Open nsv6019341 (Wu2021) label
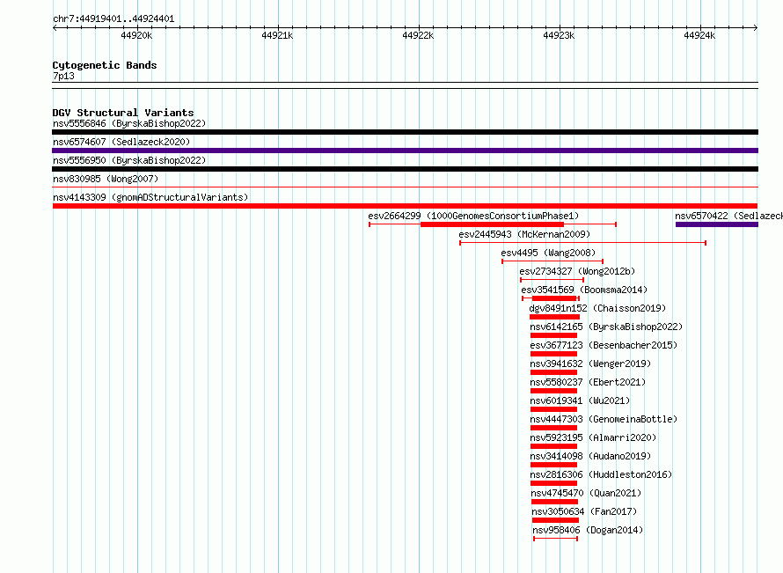This screenshot has height=573, width=783. point(580,400)
